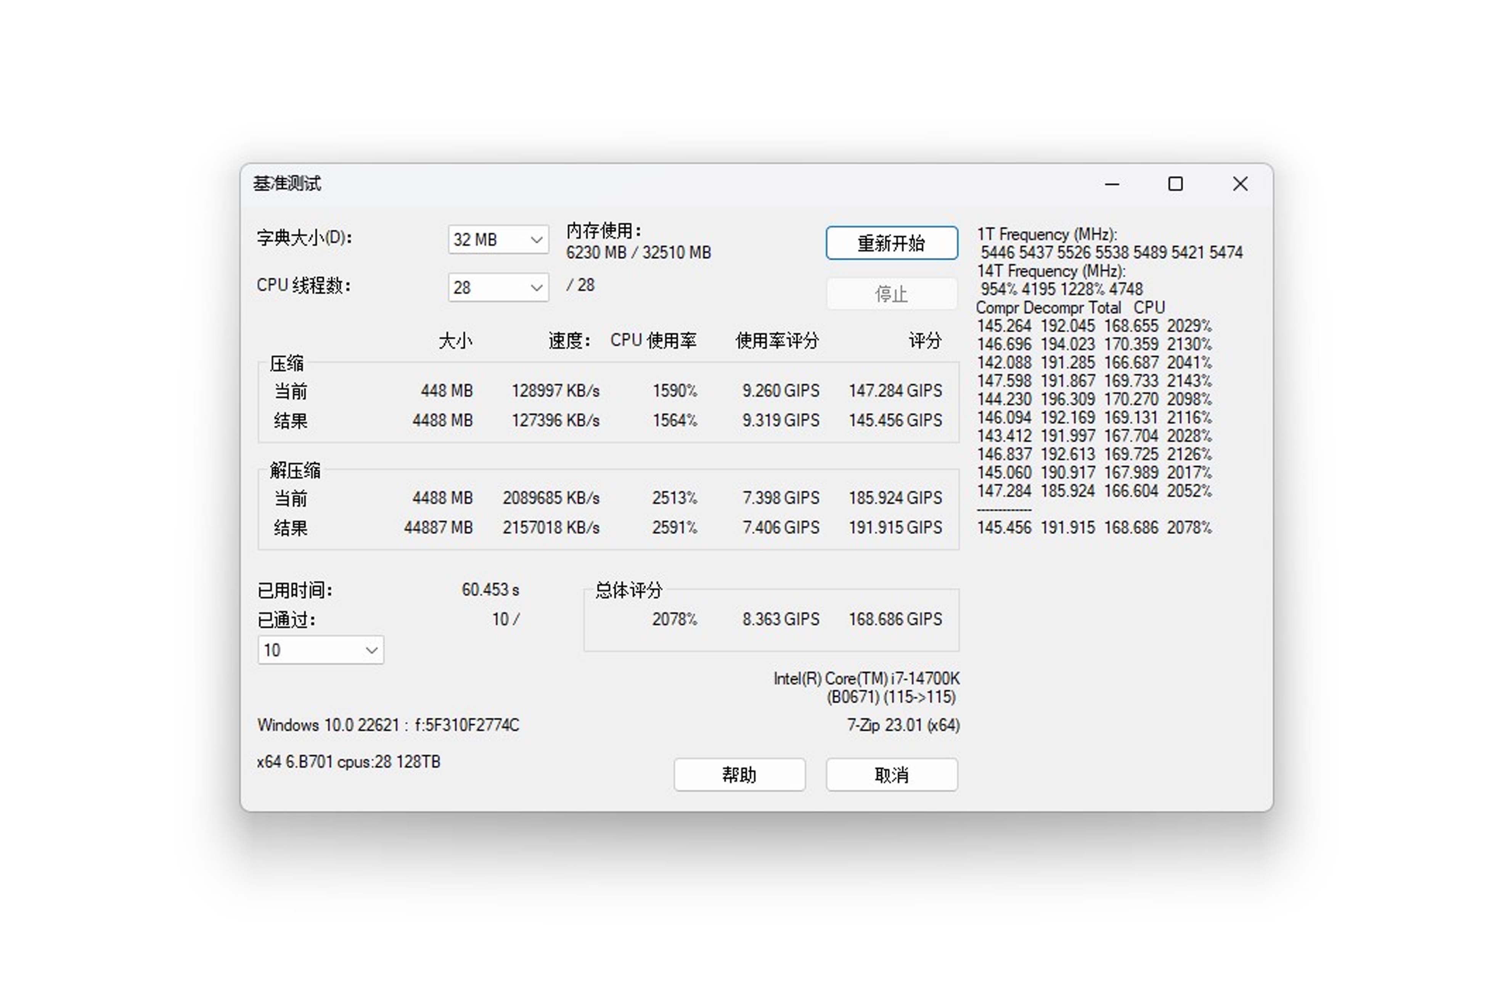Click compression result rating 145.456 GIPS

point(895,421)
